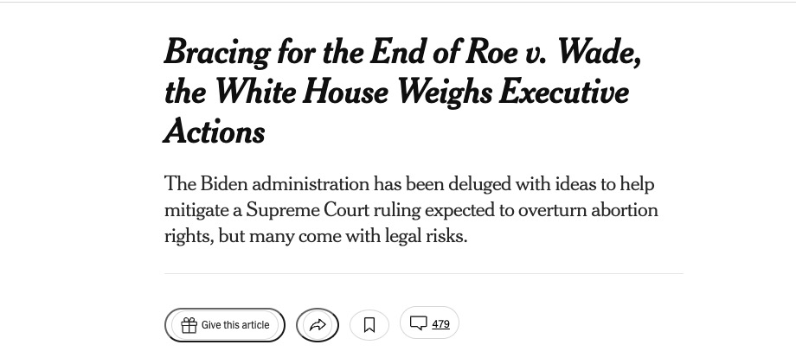Click the gift box icon
Screen dimensions: 796x364
click(189, 325)
